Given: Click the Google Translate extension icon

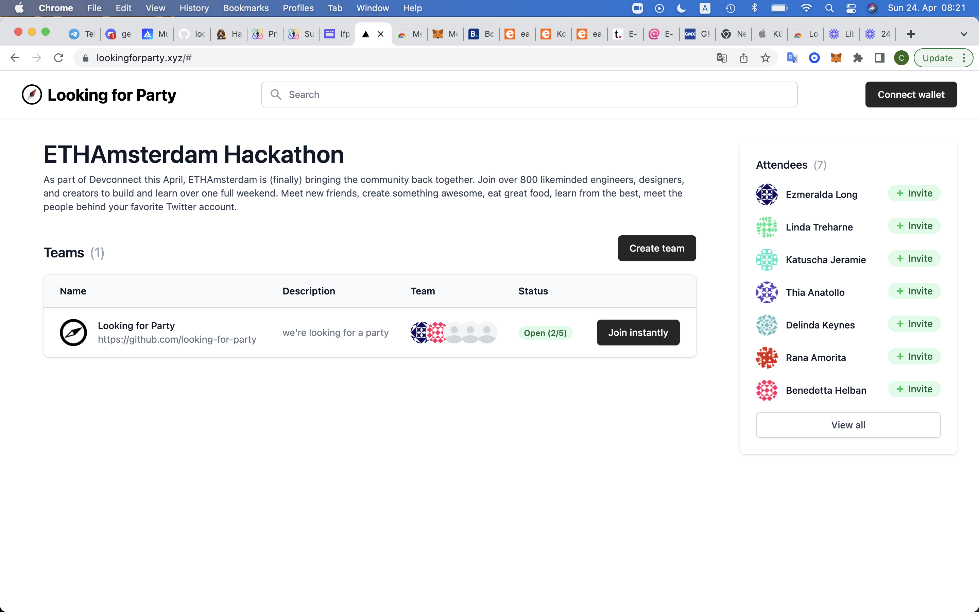Looking at the screenshot, I should 792,58.
